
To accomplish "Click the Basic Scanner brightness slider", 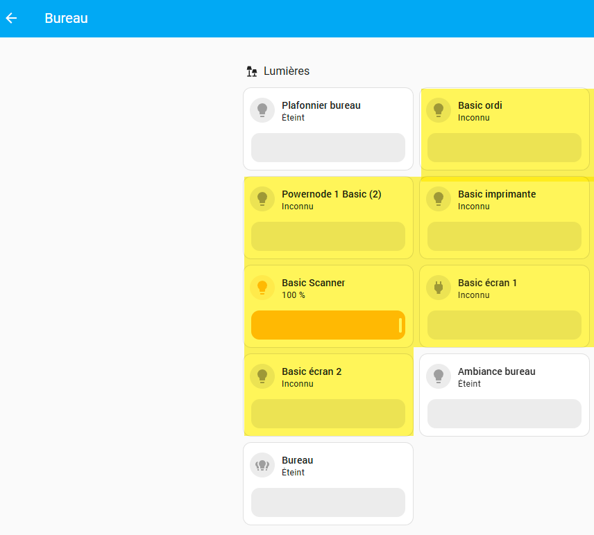I will click(328, 325).
